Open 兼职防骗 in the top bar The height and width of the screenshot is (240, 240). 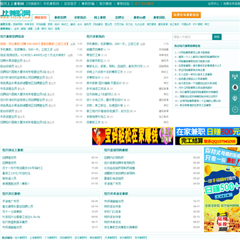coord(88,3)
